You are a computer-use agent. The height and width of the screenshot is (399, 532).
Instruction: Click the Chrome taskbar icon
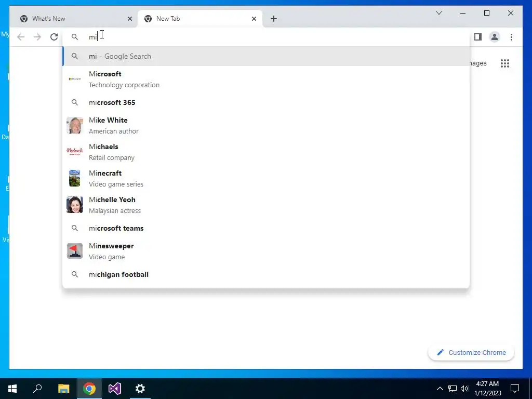pos(89,389)
